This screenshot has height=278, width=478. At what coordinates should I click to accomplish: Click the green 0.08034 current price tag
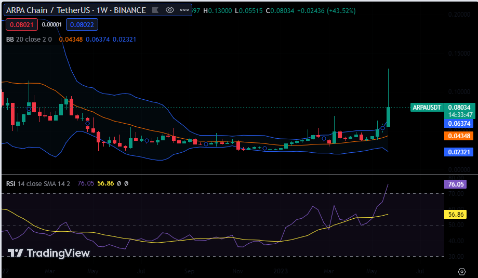[x=460, y=108]
